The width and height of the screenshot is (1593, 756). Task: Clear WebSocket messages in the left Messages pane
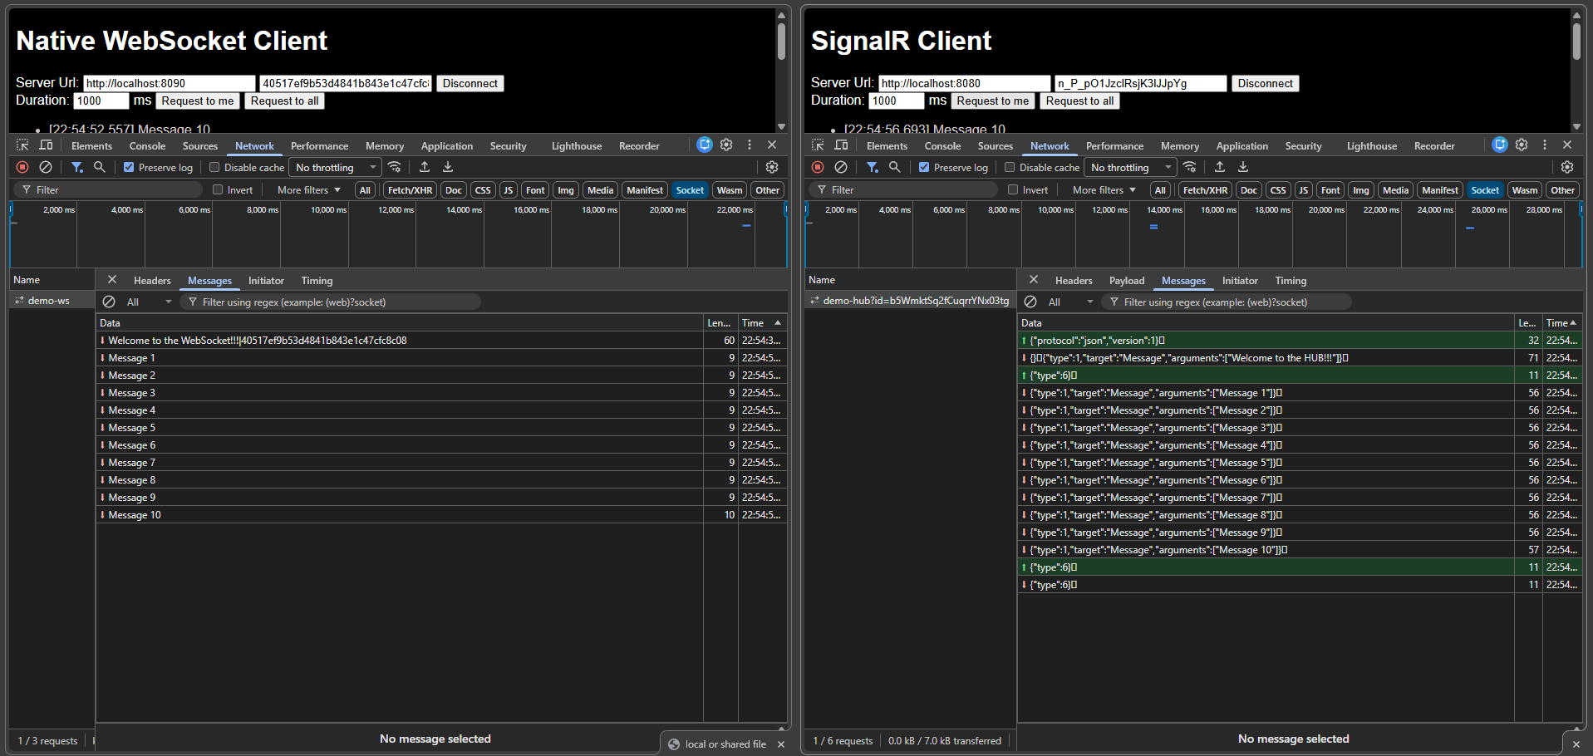coord(109,302)
